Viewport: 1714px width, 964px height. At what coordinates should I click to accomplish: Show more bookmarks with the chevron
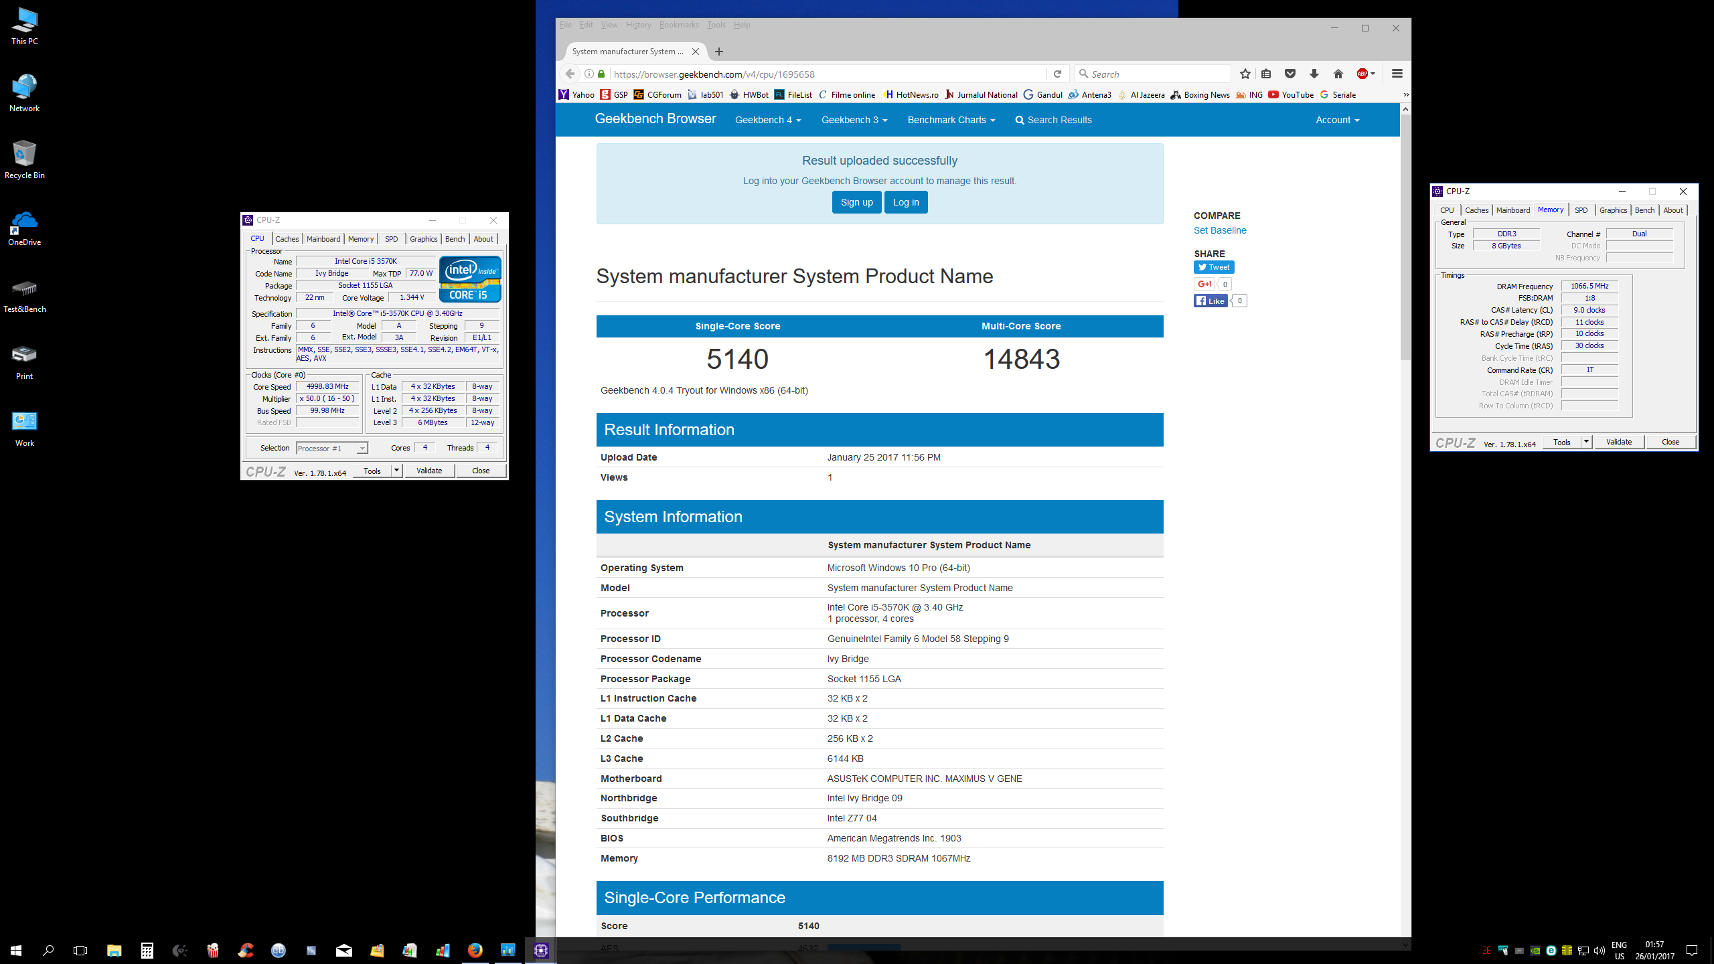coord(1405,94)
